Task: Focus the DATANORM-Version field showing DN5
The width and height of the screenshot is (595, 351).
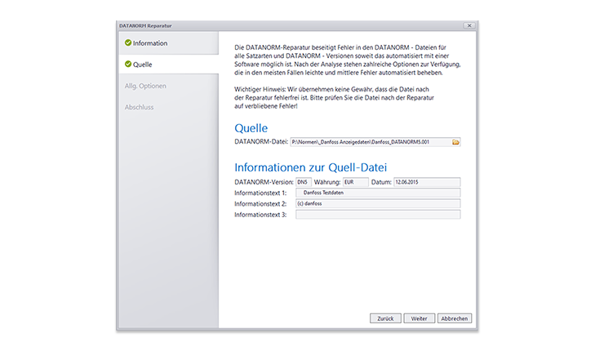Action: (x=304, y=182)
